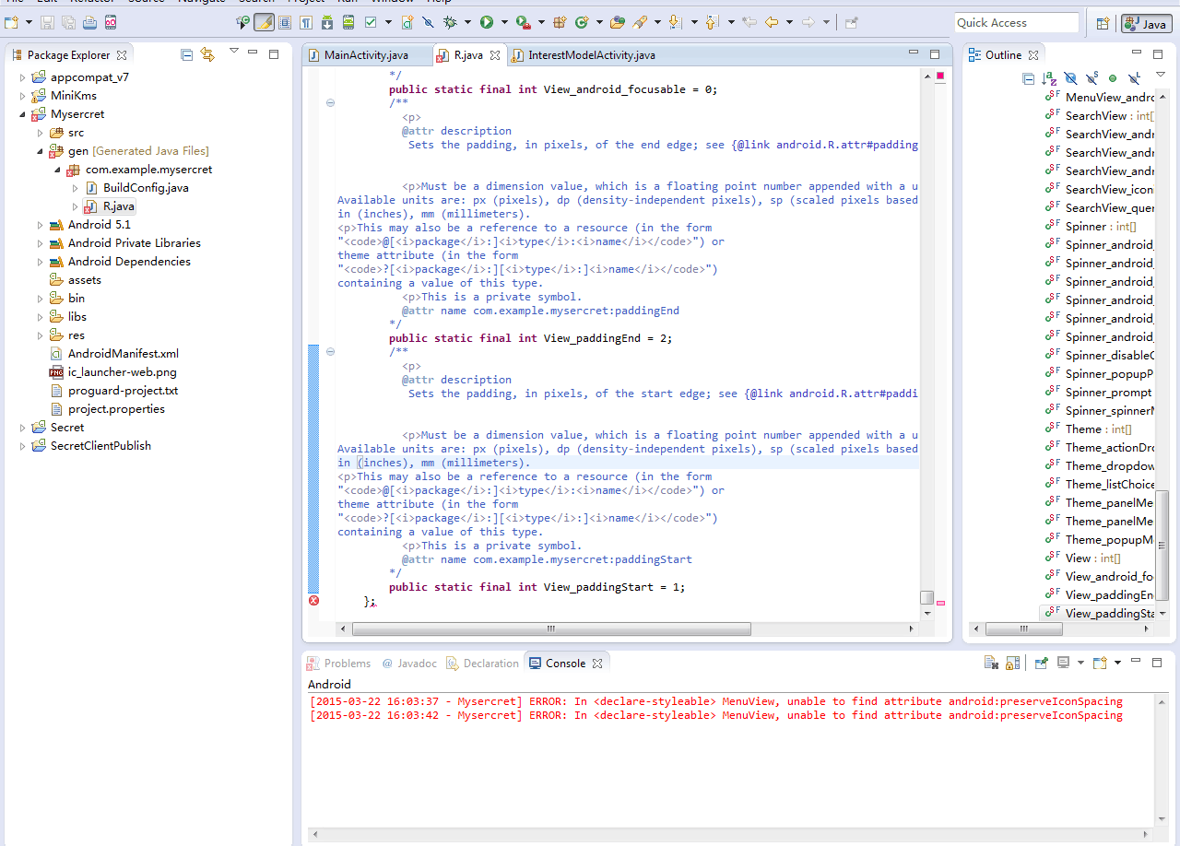Click the Next Annotation arrow icon
Screen dimensions: 1180x846
(x=675, y=22)
